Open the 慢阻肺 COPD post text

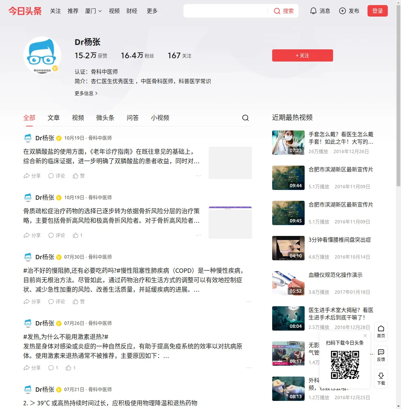[133, 280]
